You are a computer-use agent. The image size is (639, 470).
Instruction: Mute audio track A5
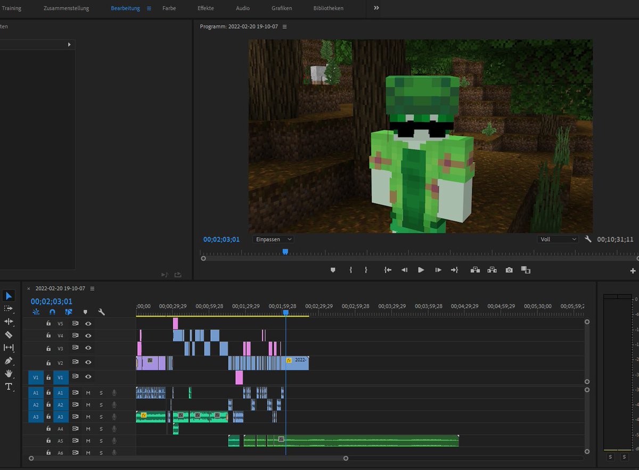[88, 441]
